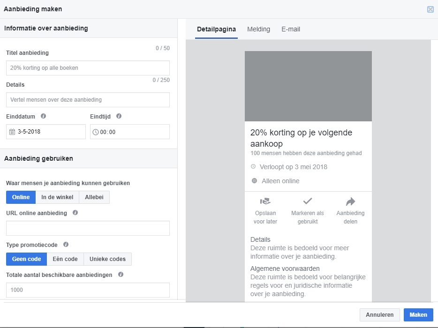The image size is (438, 328).
Task: Cancel the offer with Annuleren
Action: coord(379,314)
